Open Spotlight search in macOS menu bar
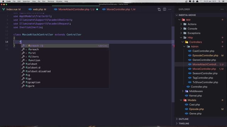 pyautogui.click(x=219, y=1)
